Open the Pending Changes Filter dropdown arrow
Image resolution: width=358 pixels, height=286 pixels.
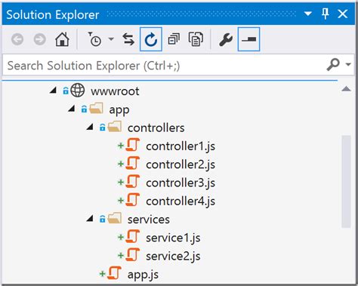111,38
